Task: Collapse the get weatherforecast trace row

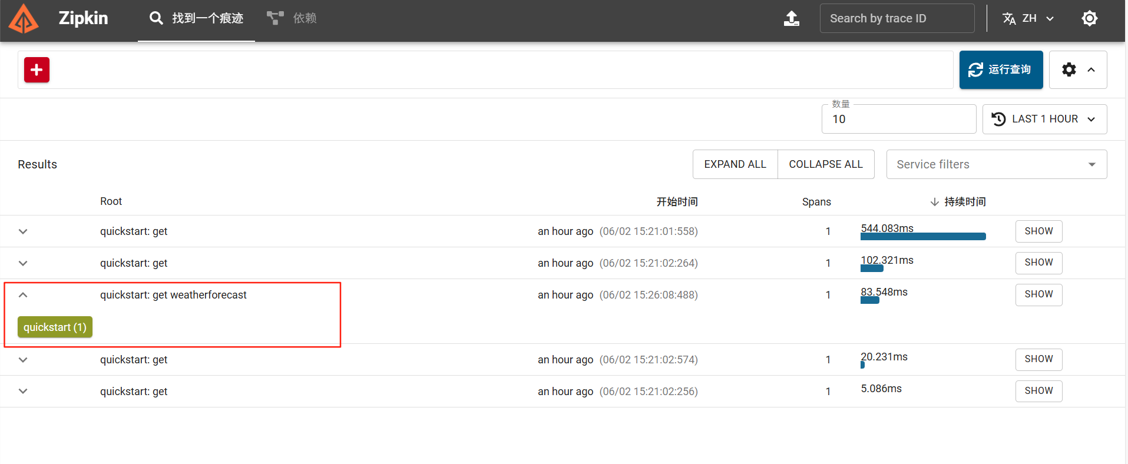Action: 23,295
